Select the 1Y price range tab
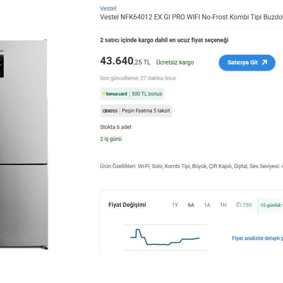The image size is (283, 283). [175, 205]
